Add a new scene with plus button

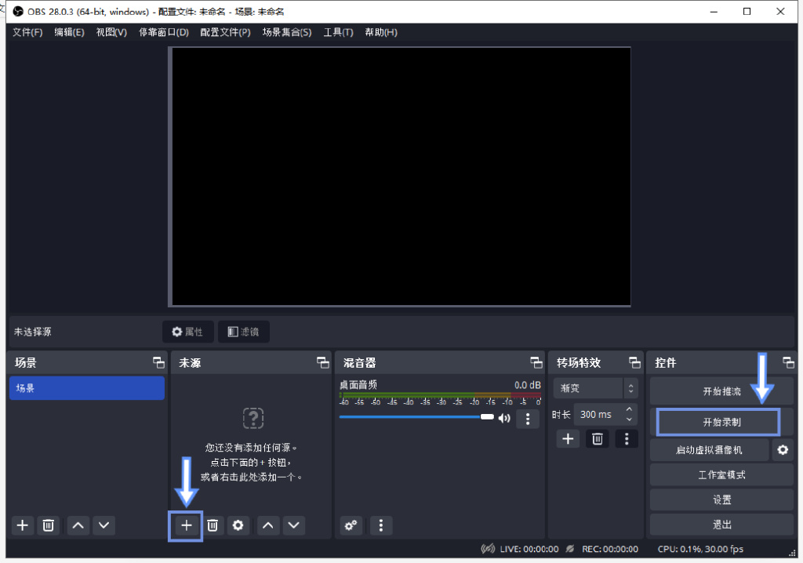pyautogui.click(x=23, y=525)
